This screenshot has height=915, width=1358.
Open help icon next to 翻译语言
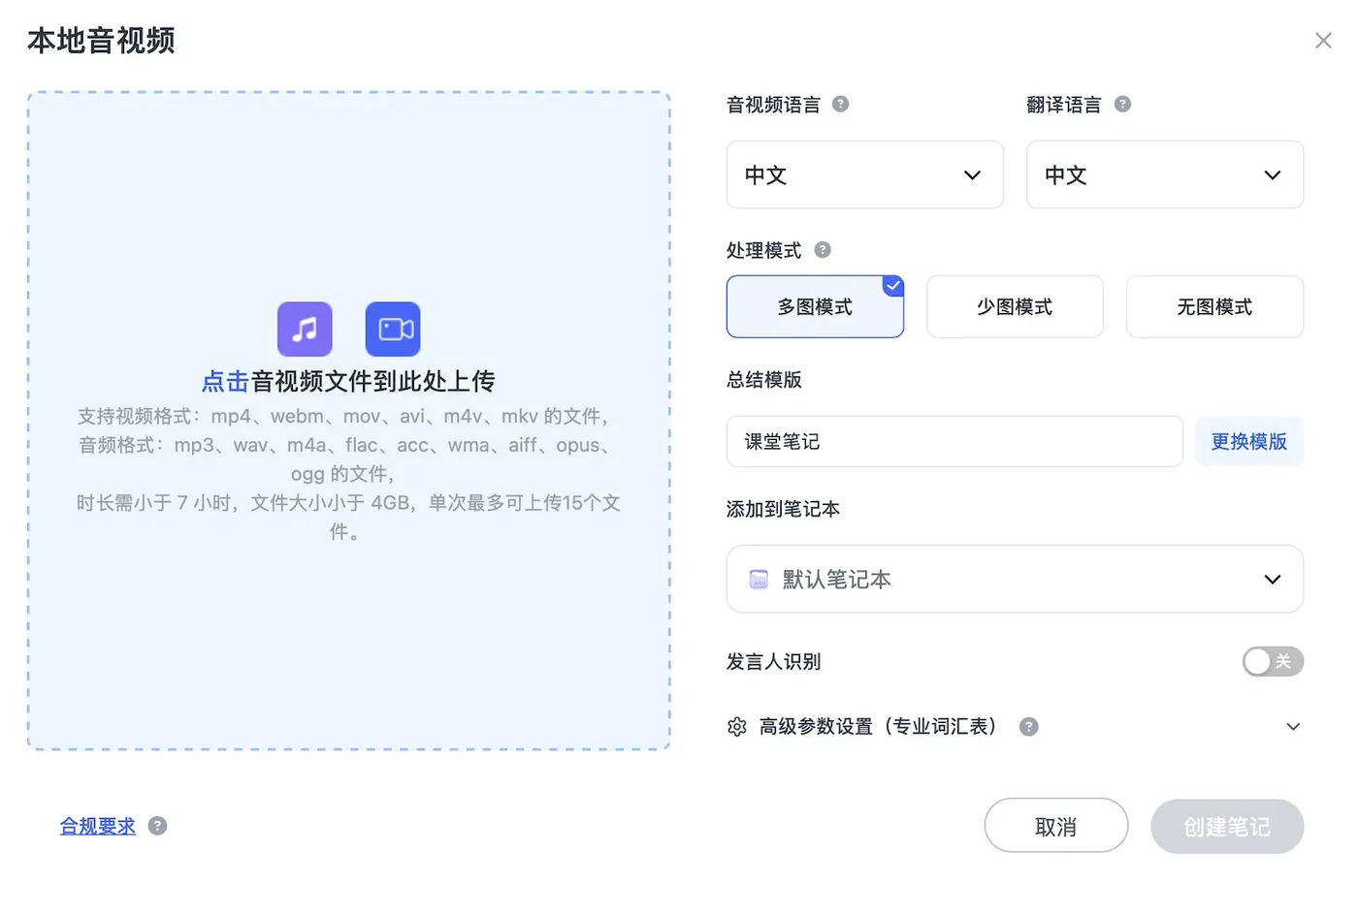point(1122,104)
